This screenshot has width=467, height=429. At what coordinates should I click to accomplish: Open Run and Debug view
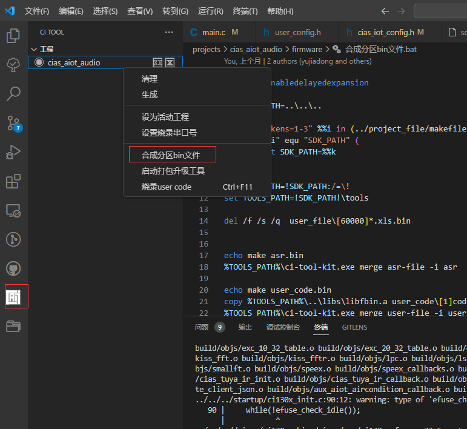(13, 152)
